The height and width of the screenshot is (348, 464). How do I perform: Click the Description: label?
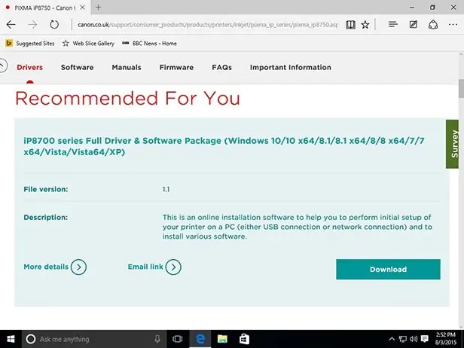click(45, 218)
